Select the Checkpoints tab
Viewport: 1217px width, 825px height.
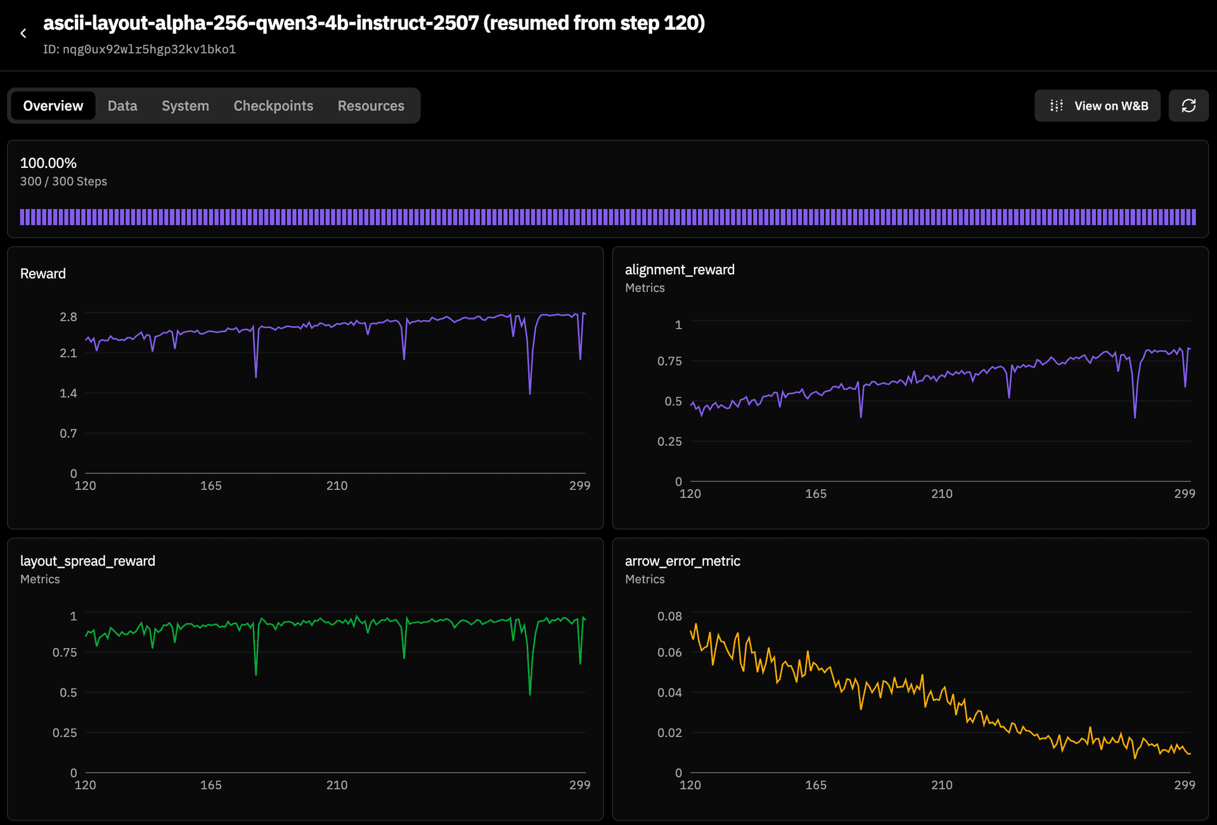pos(273,106)
